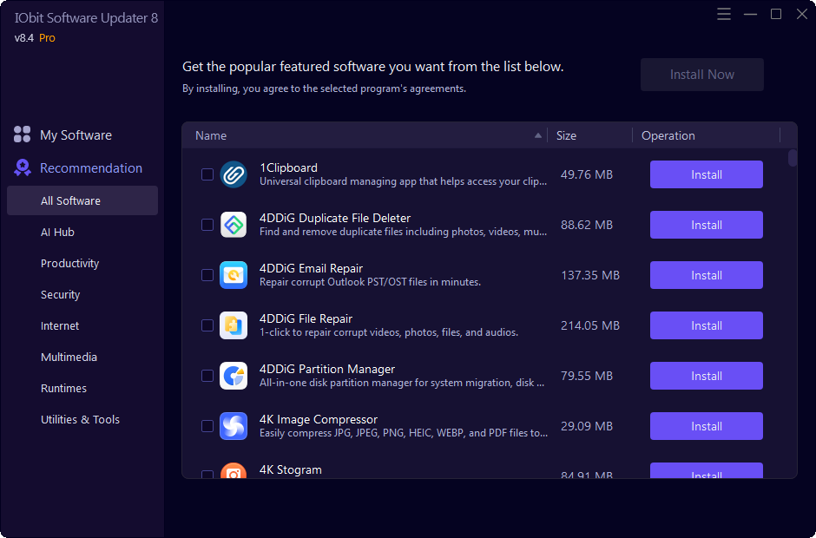
Task: Click the 4DDiG Email Repair icon
Action: point(234,275)
